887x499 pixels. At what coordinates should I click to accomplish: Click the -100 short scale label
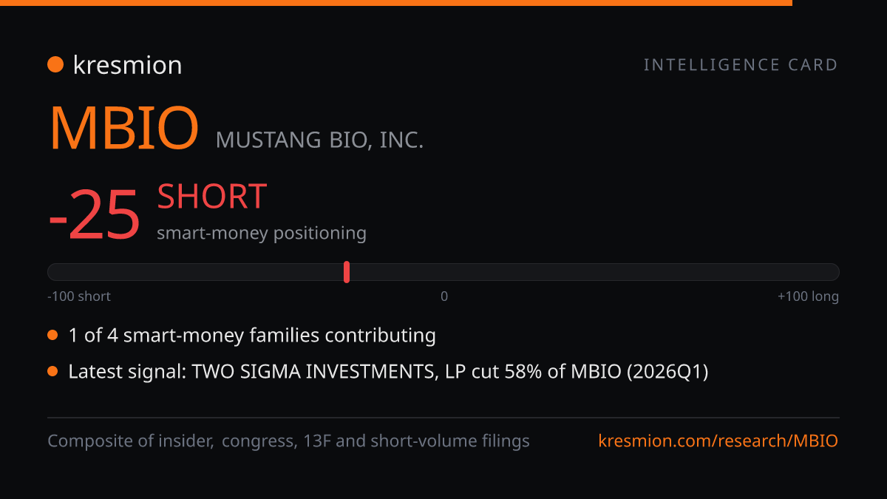[79, 296]
